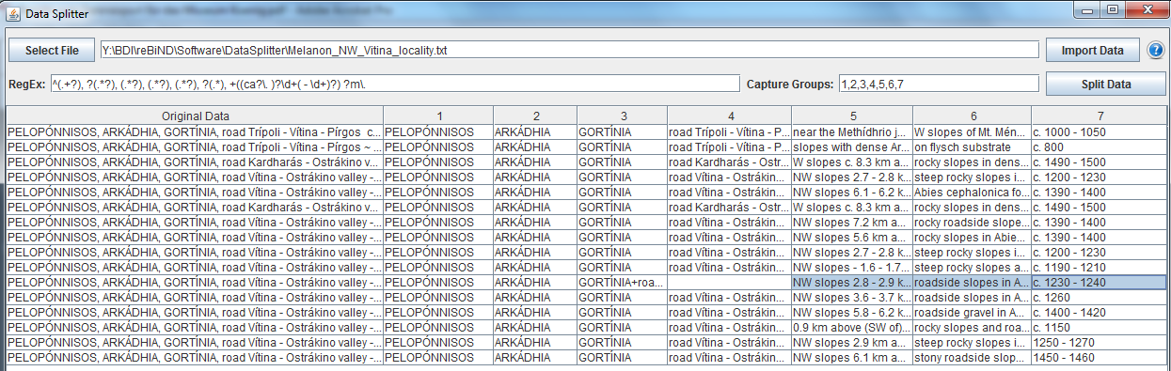Focus the file path input field
The height and width of the screenshot is (371, 1171).
pyautogui.click(x=569, y=50)
